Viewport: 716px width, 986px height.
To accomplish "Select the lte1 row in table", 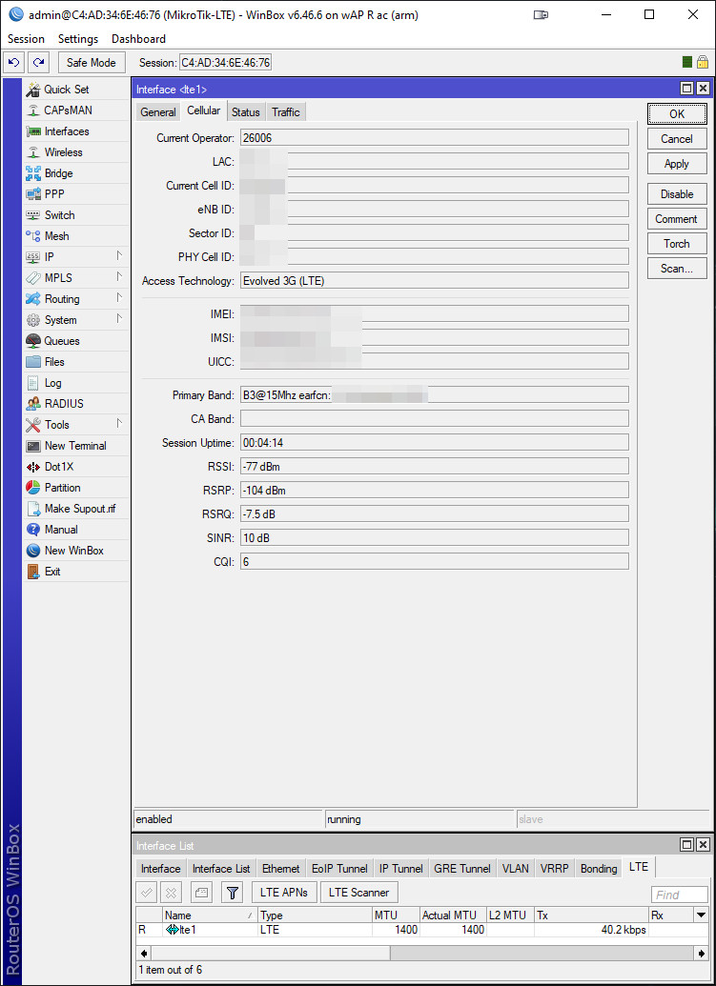I will pyautogui.click(x=421, y=930).
